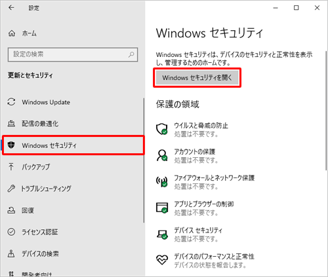
Task: Click the sidebar vertical scrollbar
Action: [x=144, y=160]
